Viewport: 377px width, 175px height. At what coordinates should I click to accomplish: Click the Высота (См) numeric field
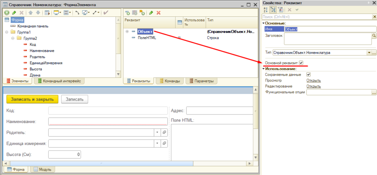(65, 154)
